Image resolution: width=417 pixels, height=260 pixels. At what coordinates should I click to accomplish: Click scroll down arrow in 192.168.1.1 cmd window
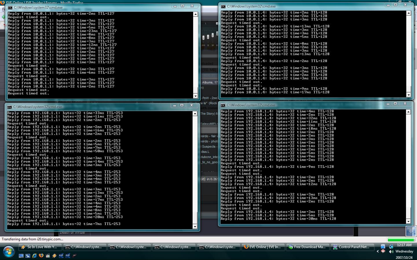pos(195,227)
